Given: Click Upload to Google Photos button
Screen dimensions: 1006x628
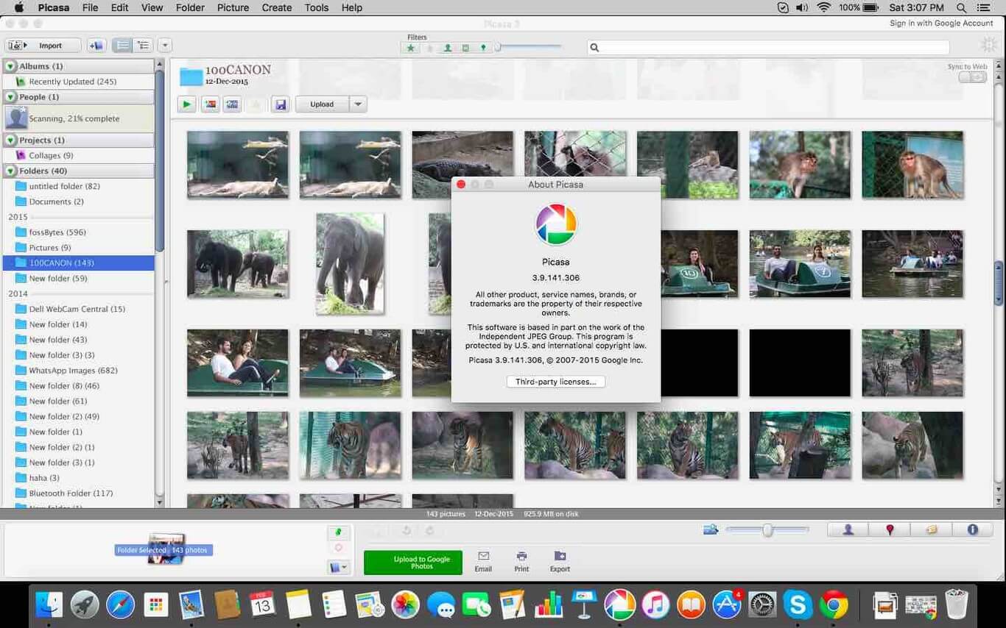Looking at the screenshot, I should pos(413,563).
